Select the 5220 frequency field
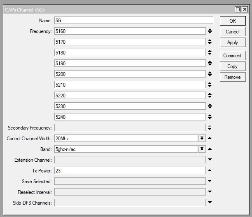Screen dimensions: 252x217 click(x=130, y=95)
